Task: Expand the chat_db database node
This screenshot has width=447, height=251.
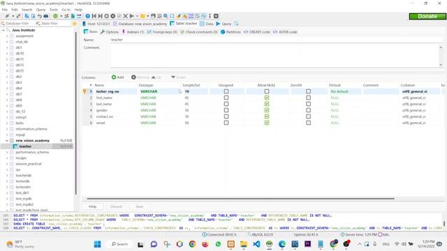Action: (x=7, y=42)
